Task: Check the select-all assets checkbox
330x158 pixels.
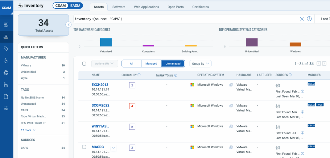Action: [x=84, y=64]
